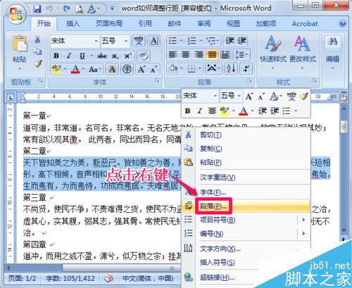
Task: Toggle subscript in ribbon font group
Action: click(x=115, y=56)
